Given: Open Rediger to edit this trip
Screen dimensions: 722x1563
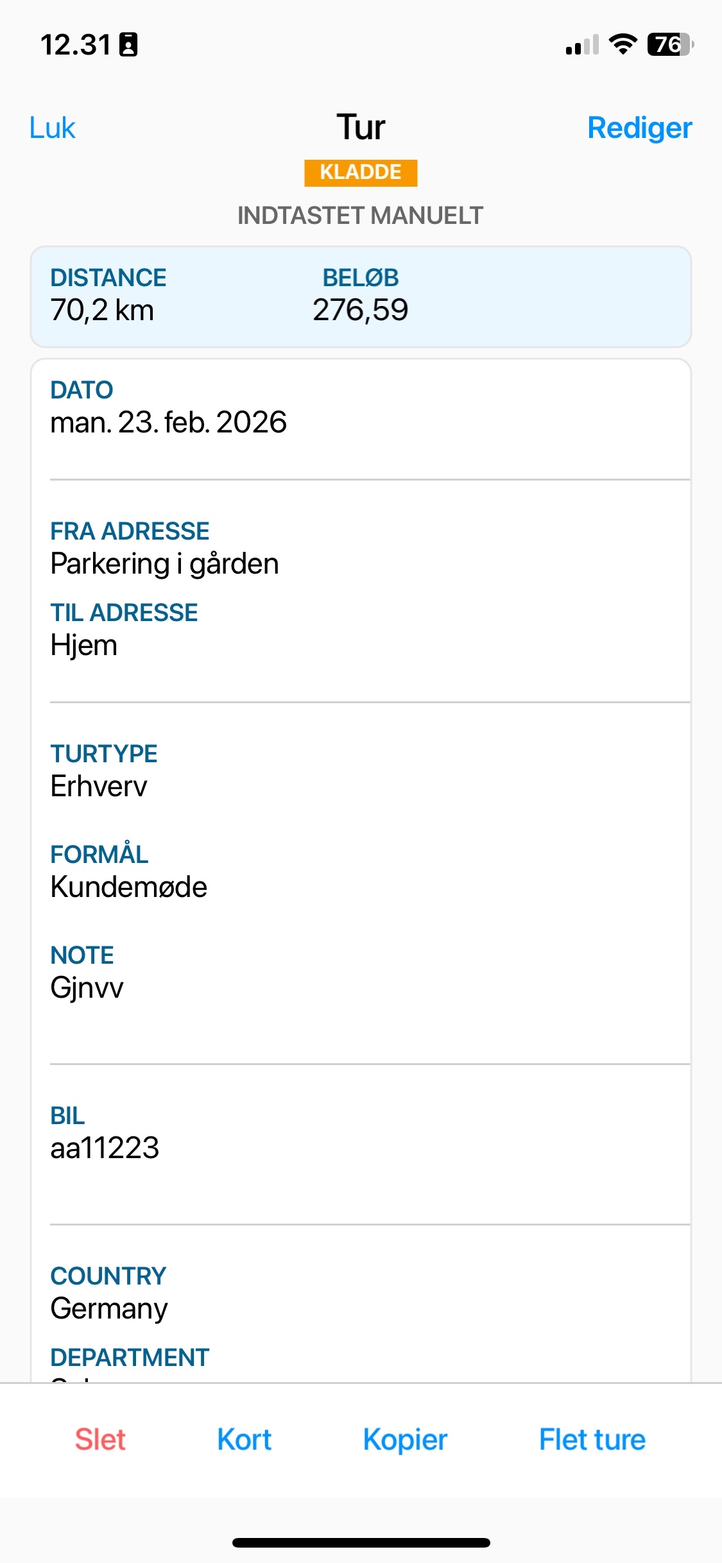Looking at the screenshot, I should [x=639, y=128].
